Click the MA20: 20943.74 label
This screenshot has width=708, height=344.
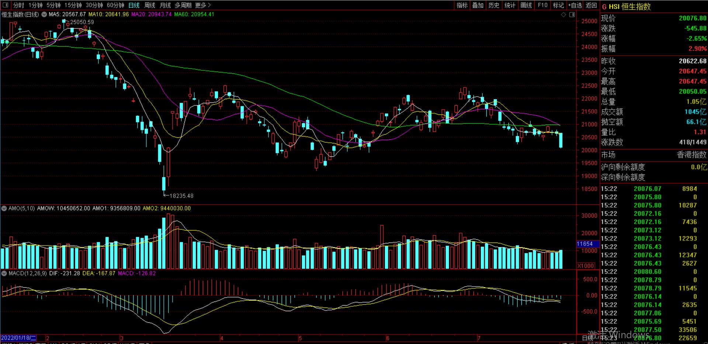[152, 14]
